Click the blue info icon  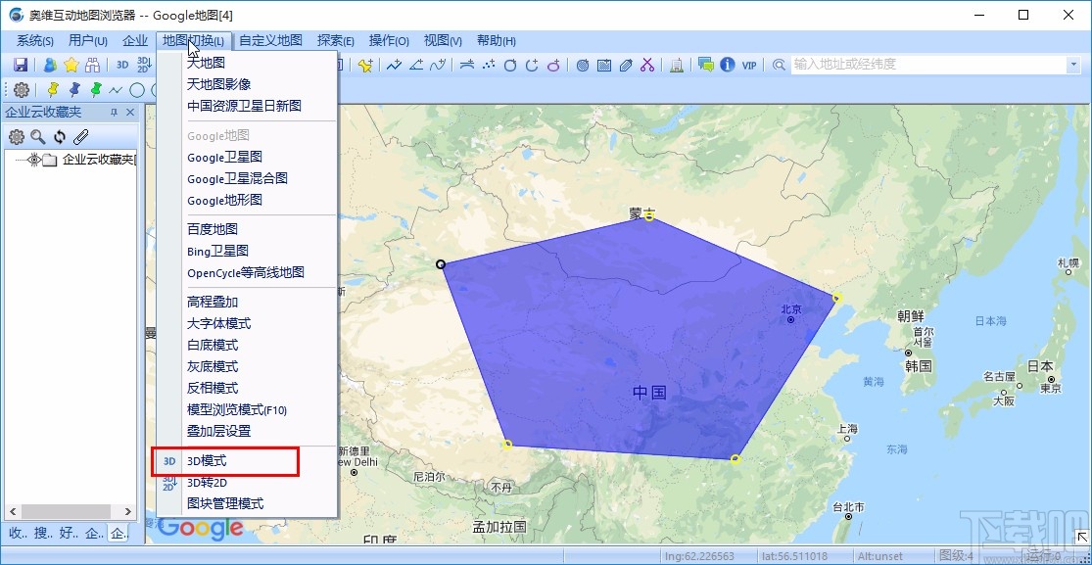pyautogui.click(x=727, y=65)
